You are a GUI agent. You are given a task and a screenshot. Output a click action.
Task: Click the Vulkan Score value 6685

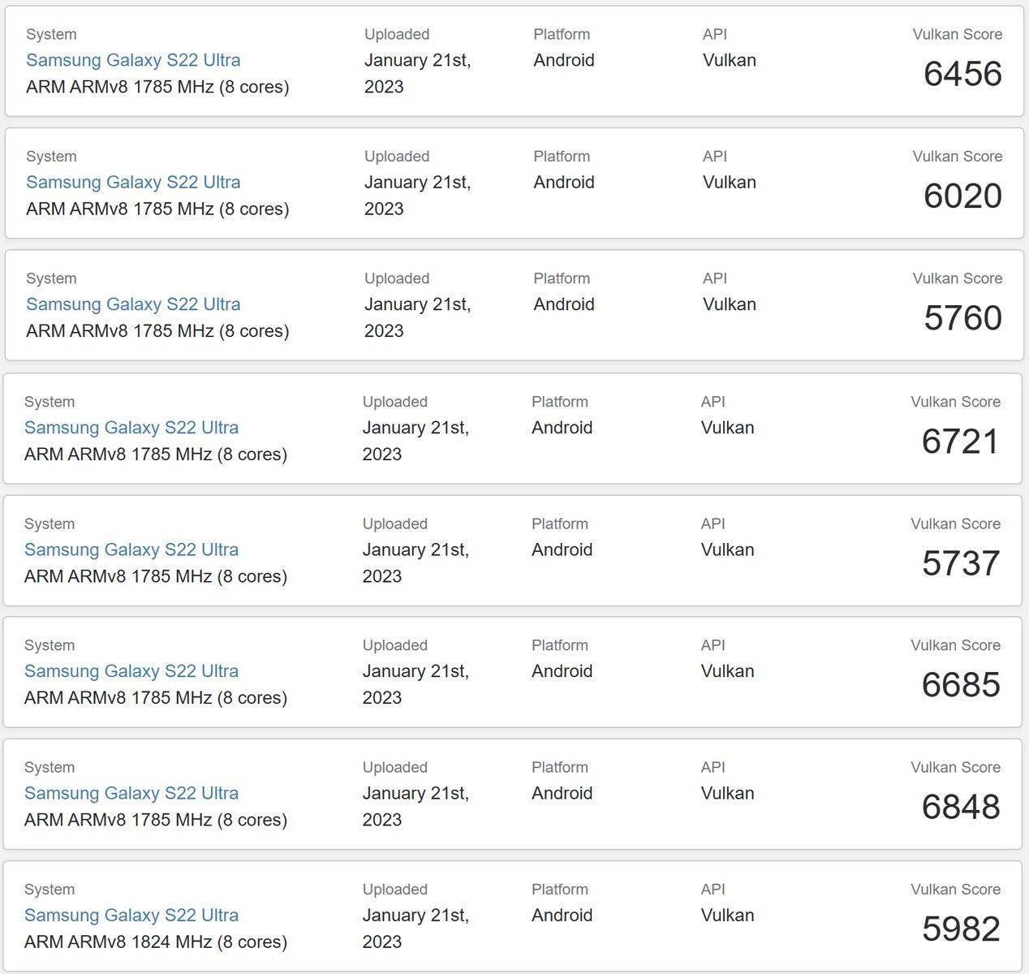[961, 685]
